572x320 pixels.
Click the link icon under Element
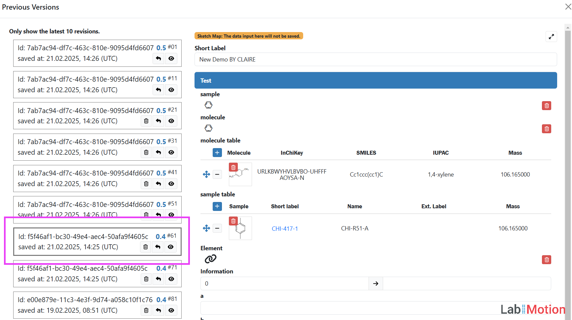pyautogui.click(x=210, y=259)
